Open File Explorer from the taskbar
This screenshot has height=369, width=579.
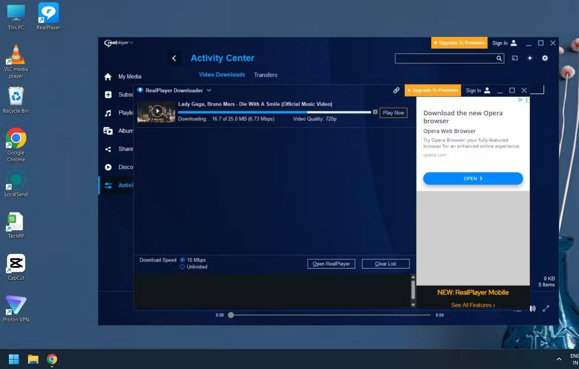click(33, 359)
